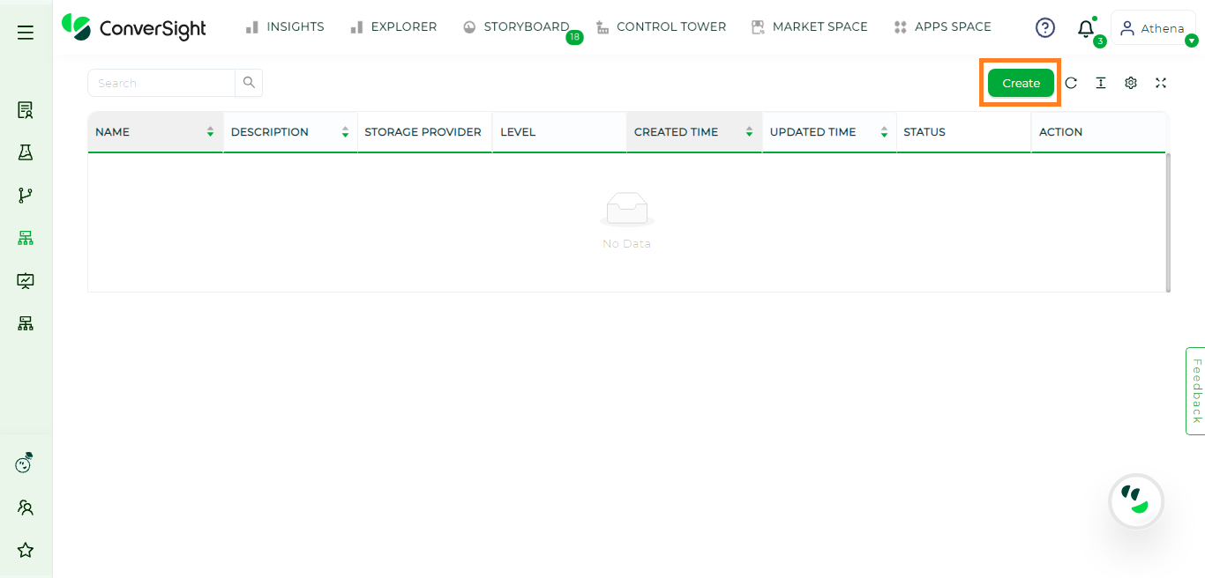The image size is (1205, 578).
Task: Open the Feedback side tab
Action: [1195, 390]
